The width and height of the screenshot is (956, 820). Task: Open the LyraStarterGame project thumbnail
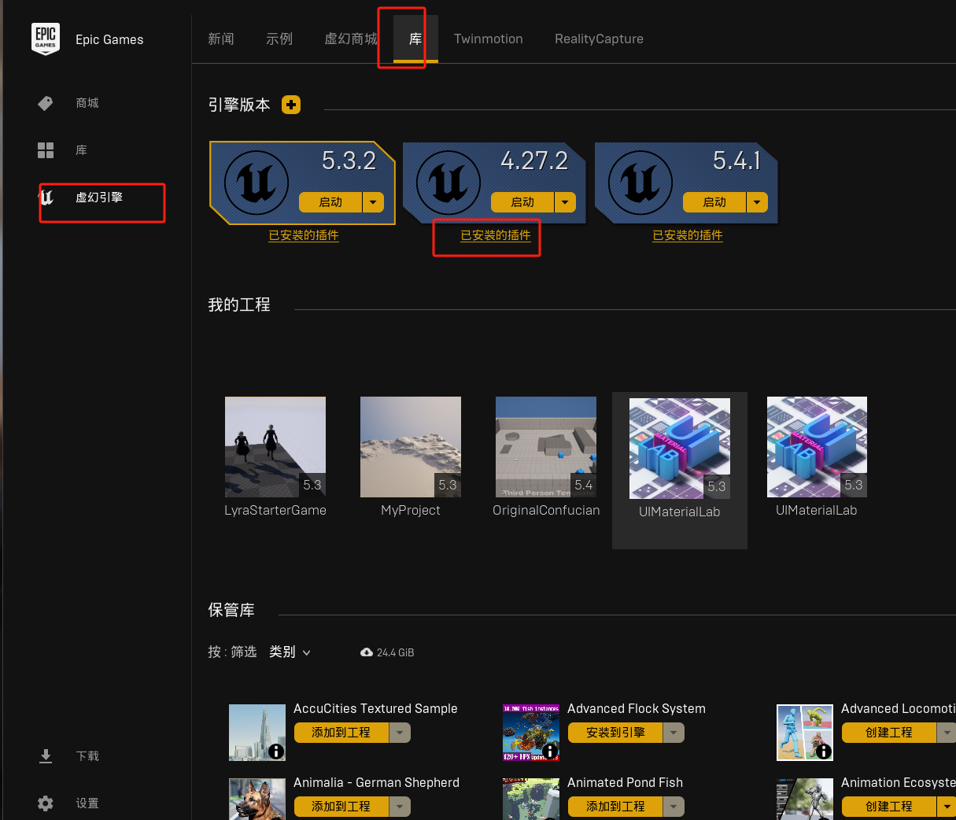275,447
